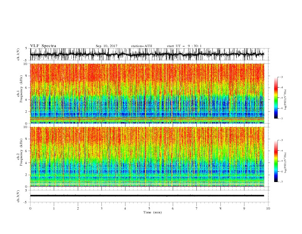Click the lower log(PSD)(V²/Hz) color bar label
This screenshot has width=302, height=234.
click(286, 162)
